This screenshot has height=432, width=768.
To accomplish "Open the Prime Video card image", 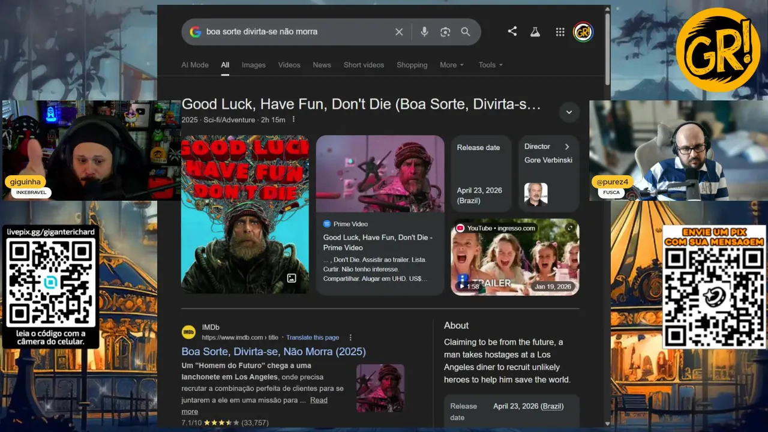I will coord(380,174).
